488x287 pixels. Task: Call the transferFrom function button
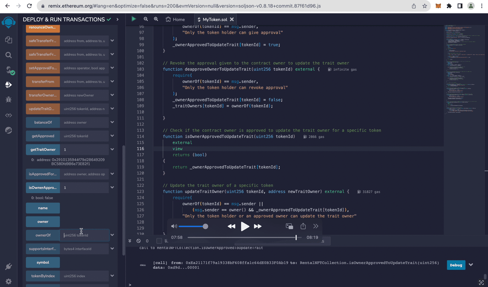[43, 82]
